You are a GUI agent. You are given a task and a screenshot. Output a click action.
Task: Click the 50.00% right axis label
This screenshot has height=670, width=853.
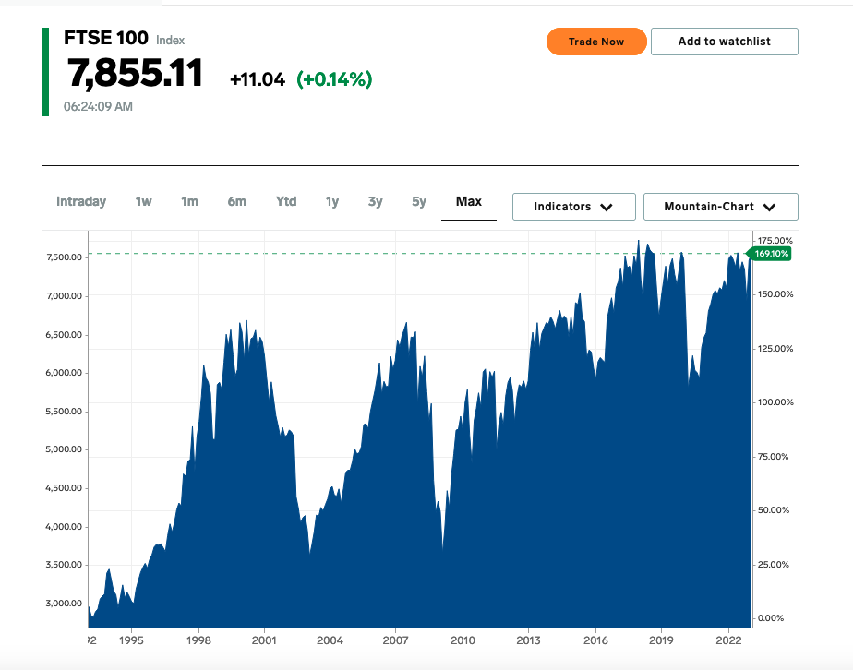[773, 510]
